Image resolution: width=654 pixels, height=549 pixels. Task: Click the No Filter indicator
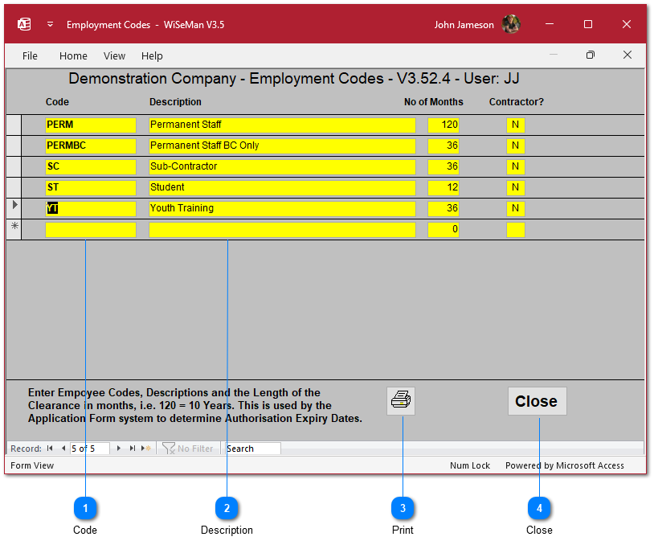[x=189, y=449]
